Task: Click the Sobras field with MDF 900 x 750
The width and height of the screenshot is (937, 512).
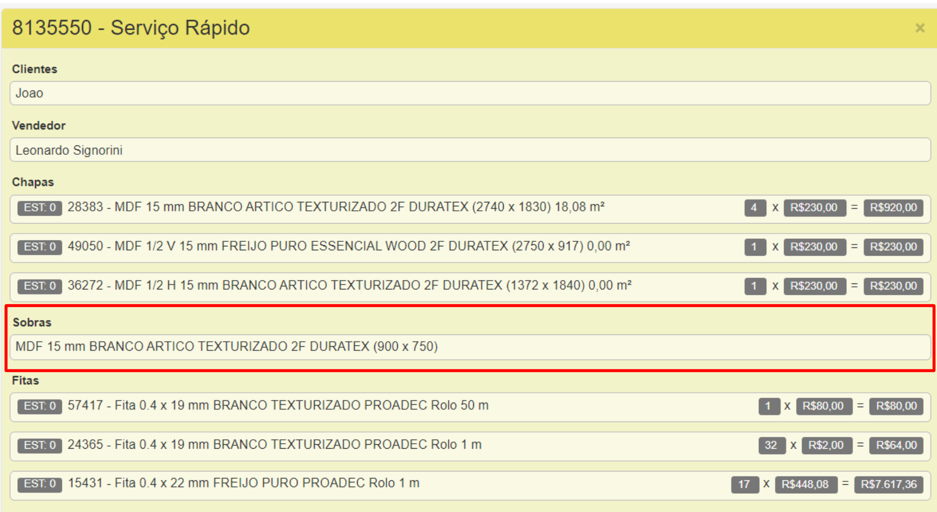Action: tap(470, 347)
